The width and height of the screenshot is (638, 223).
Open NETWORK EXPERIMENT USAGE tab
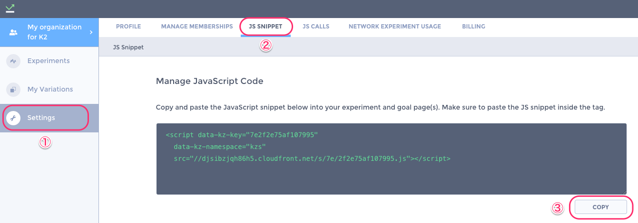(x=395, y=27)
